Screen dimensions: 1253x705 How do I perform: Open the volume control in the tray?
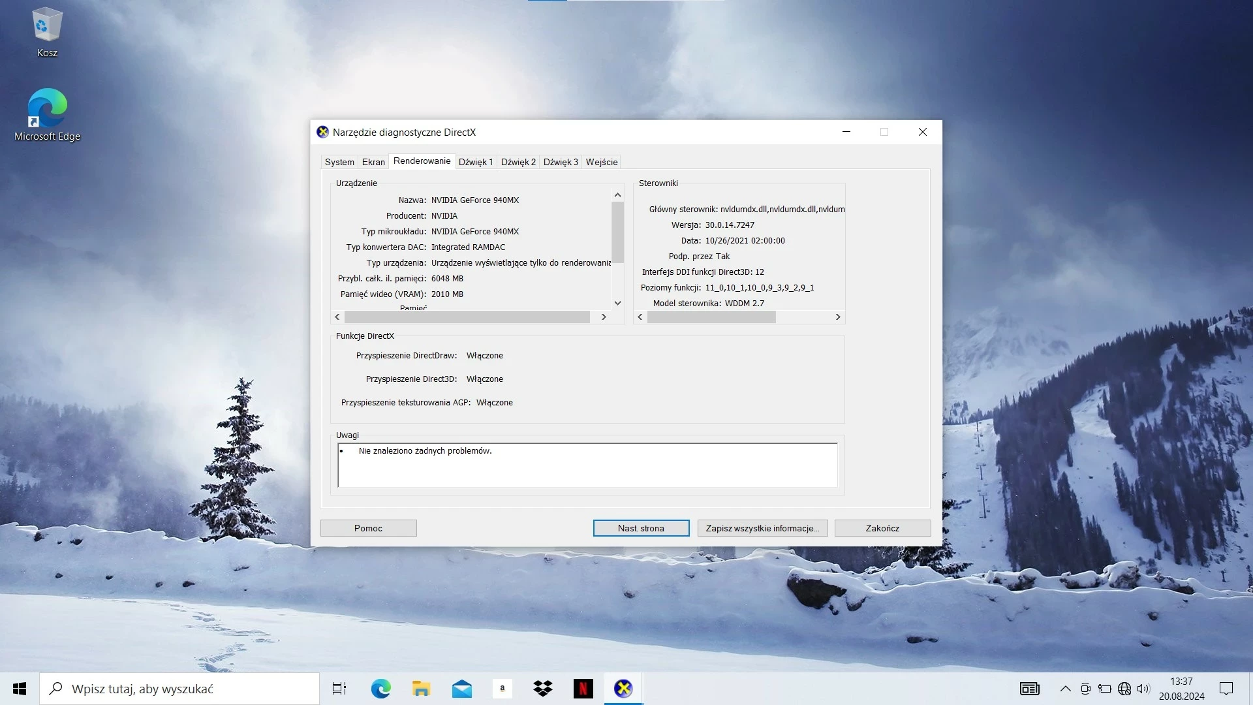(x=1143, y=689)
